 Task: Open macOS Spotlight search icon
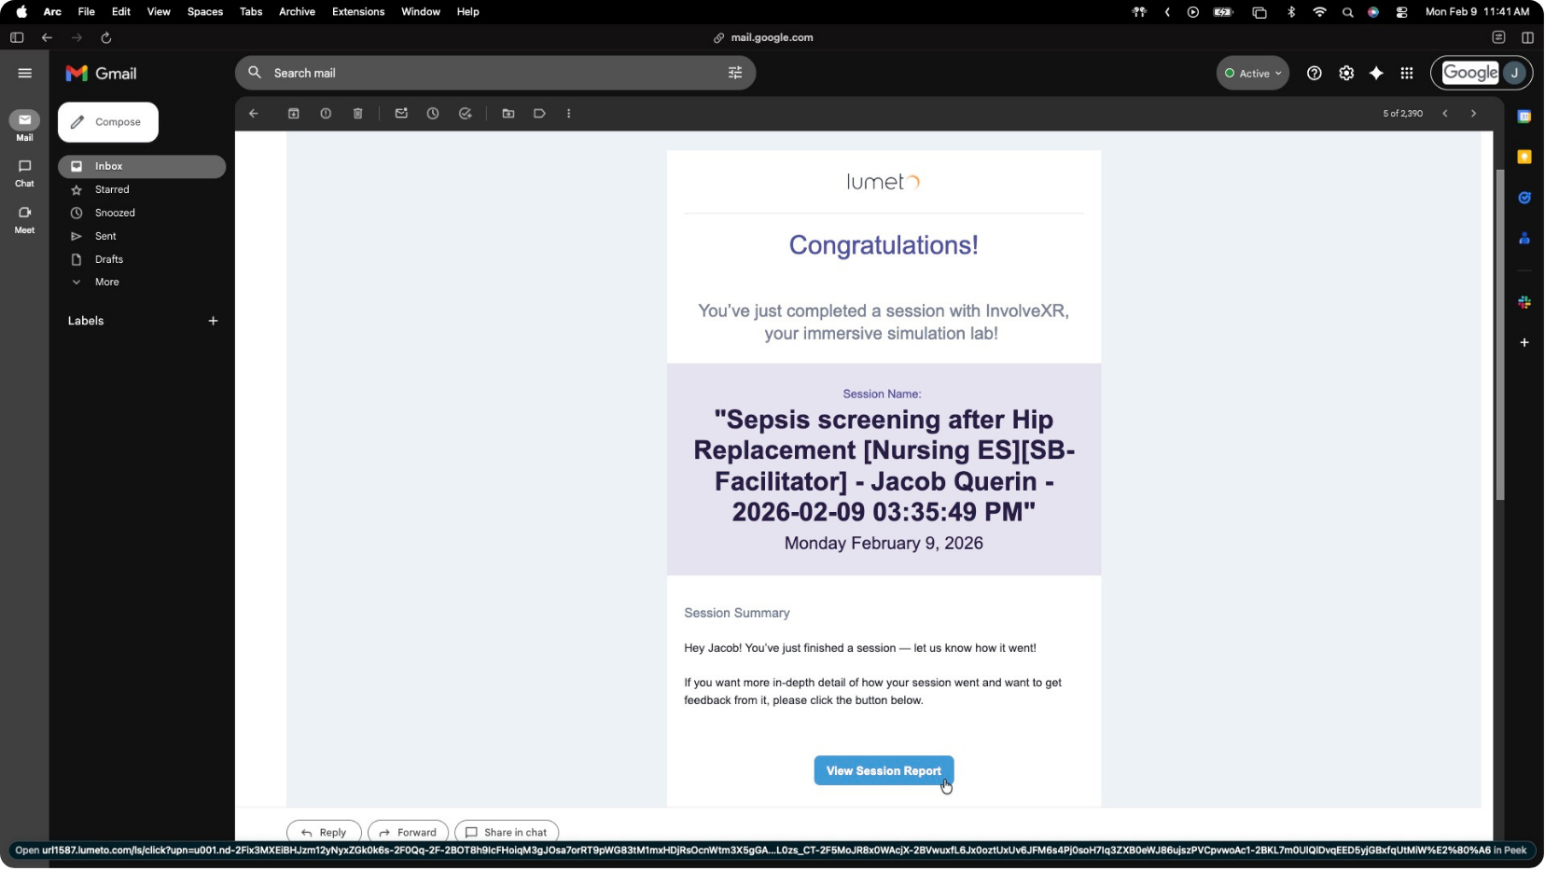pos(1347,12)
